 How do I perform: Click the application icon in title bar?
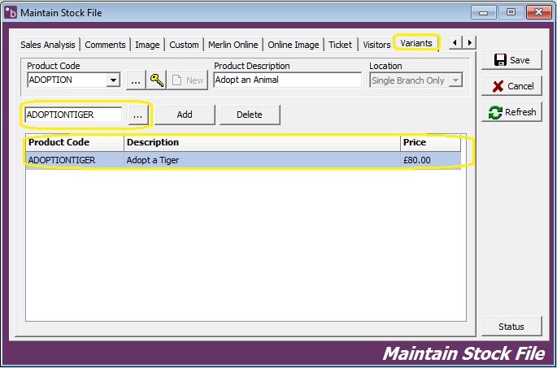click(11, 12)
